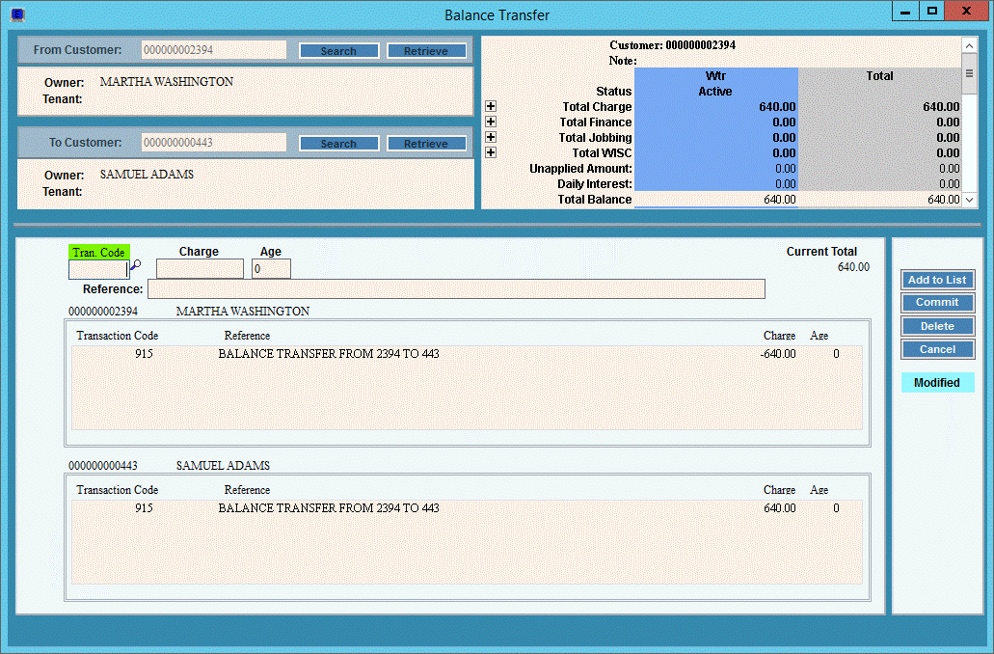Select the -640.00 transfer row for Martha Washington

coord(467,354)
